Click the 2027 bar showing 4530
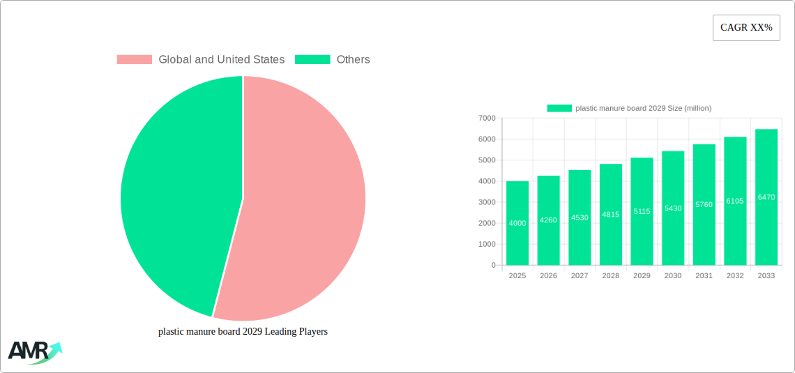This screenshot has width=795, height=373. 580,218
